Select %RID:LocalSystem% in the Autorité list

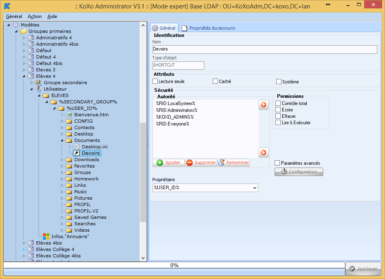tap(175, 103)
